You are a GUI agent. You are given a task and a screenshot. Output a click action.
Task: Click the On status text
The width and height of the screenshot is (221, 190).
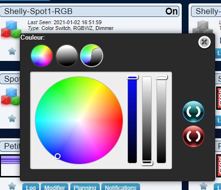pos(172,11)
